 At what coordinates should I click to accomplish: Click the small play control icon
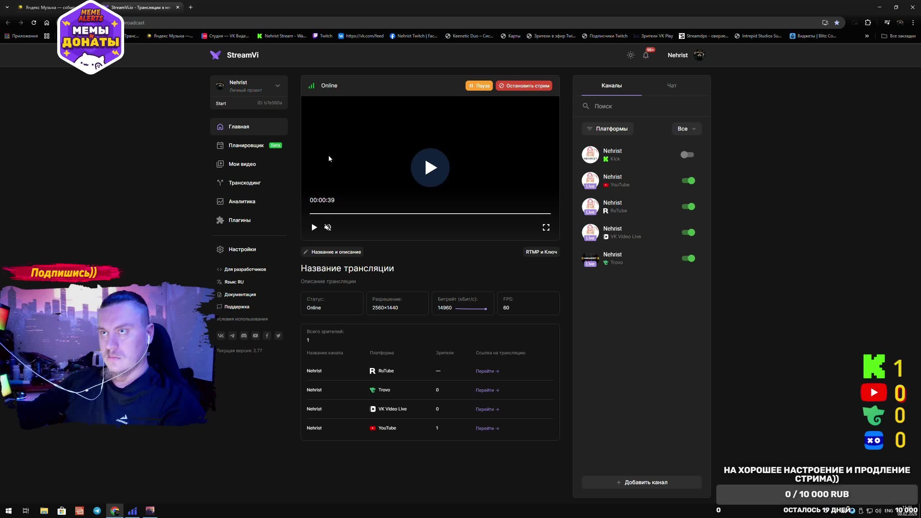click(x=314, y=227)
